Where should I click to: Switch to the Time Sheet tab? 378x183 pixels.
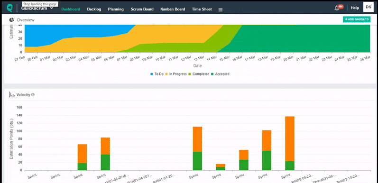pyautogui.click(x=202, y=9)
